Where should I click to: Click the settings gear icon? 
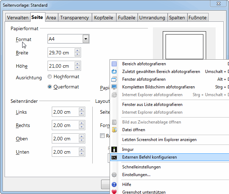click(114, 175)
